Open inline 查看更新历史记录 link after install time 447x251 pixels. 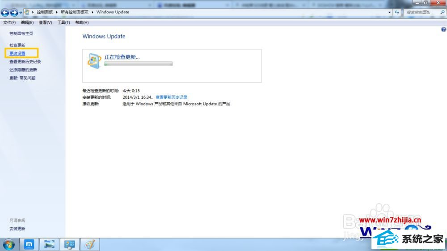[171, 97]
